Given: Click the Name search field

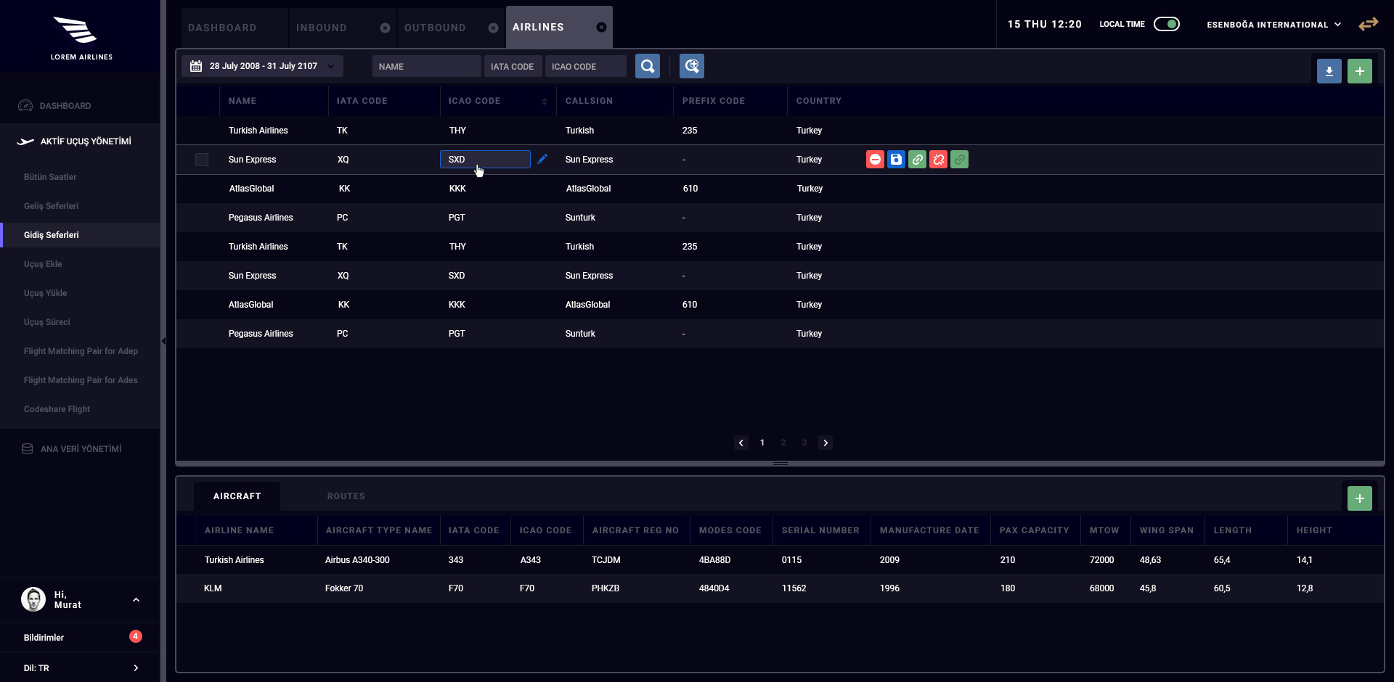Looking at the screenshot, I should pyautogui.click(x=427, y=66).
